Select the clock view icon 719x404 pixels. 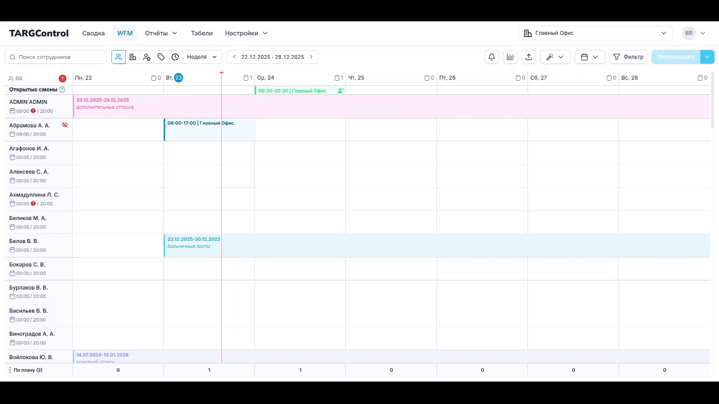pyautogui.click(x=175, y=57)
